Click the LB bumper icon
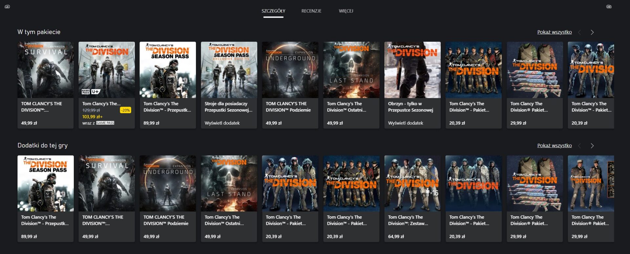 7,7
